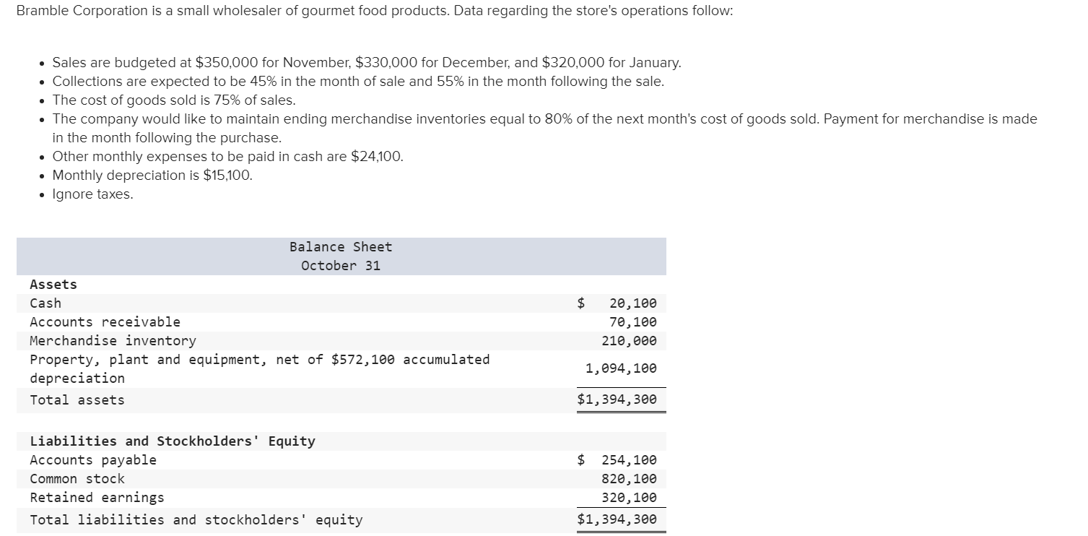The image size is (1088, 536).
Task: Click the total liabilities and equity value $1,394,300
Action: [617, 519]
